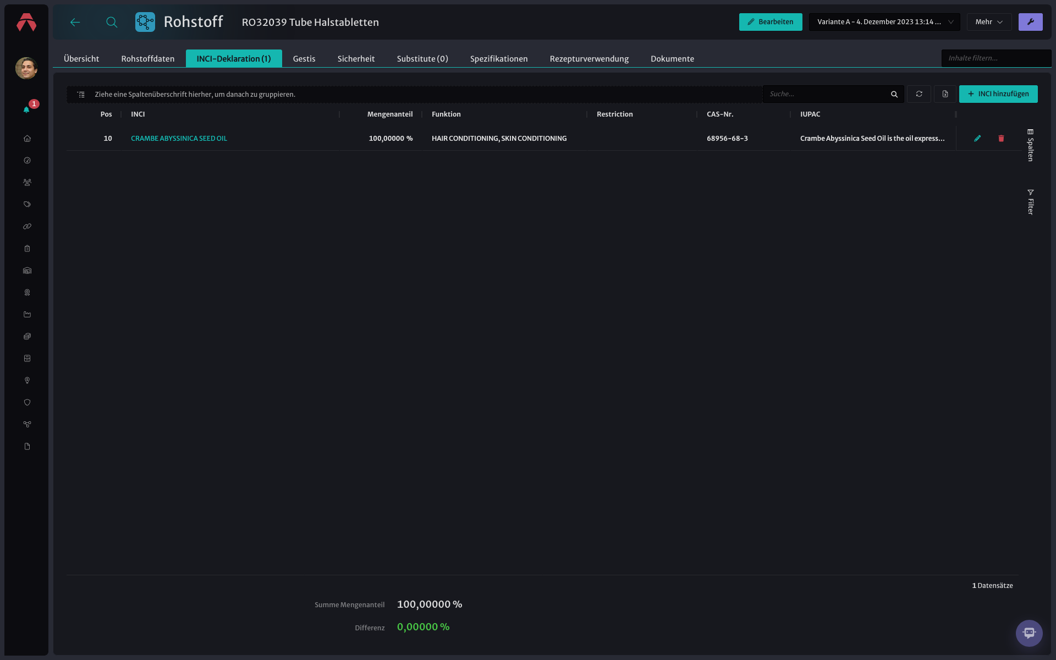Sort by the Pos column header

click(x=106, y=114)
